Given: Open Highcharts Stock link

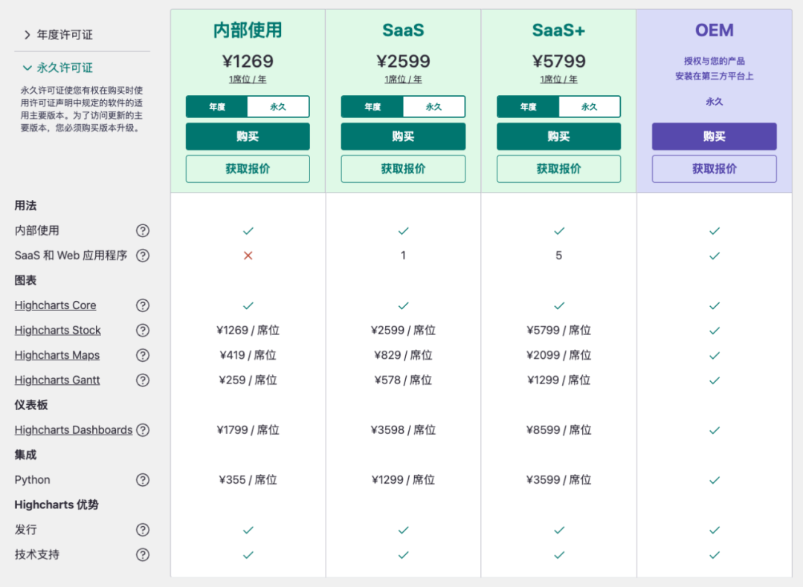Looking at the screenshot, I should click(x=58, y=330).
